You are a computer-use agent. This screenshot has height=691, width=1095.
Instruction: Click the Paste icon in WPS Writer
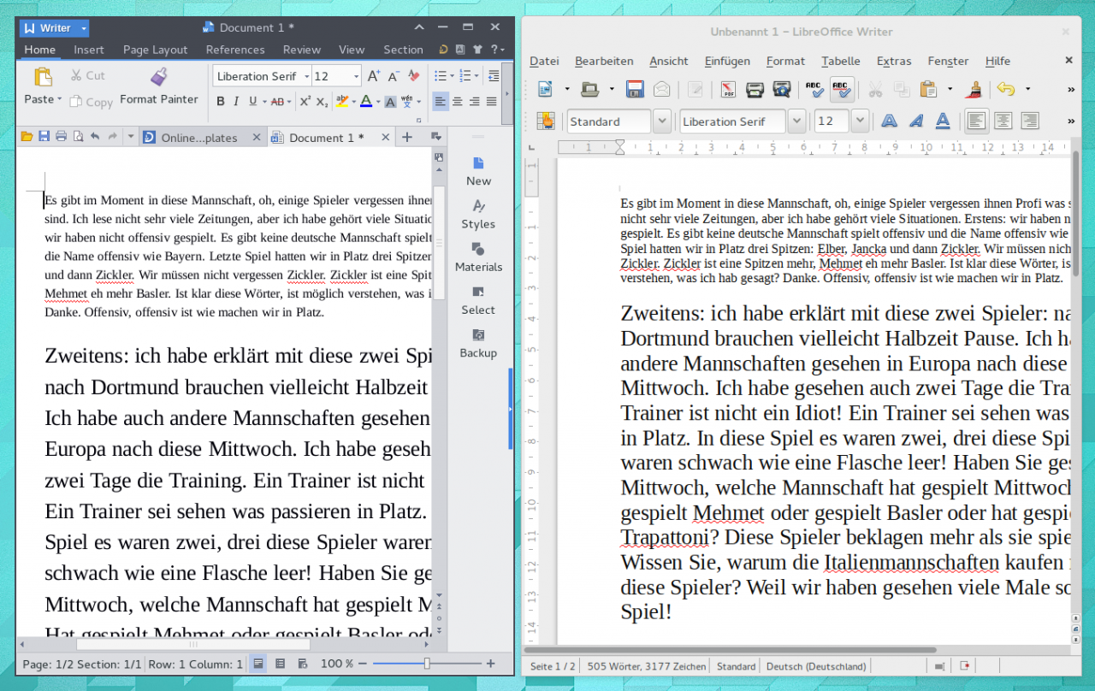point(43,77)
